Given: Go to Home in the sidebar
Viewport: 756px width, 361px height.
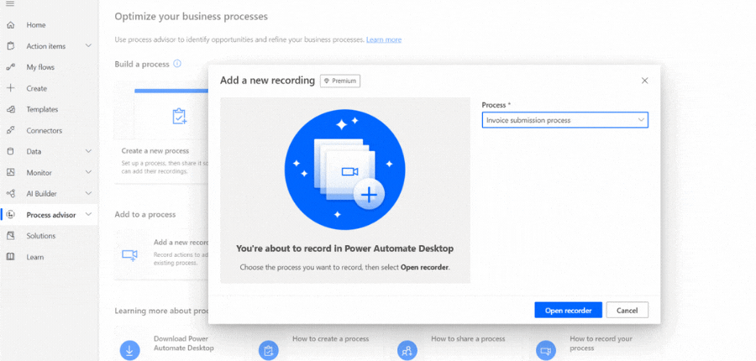Looking at the screenshot, I should pos(36,25).
